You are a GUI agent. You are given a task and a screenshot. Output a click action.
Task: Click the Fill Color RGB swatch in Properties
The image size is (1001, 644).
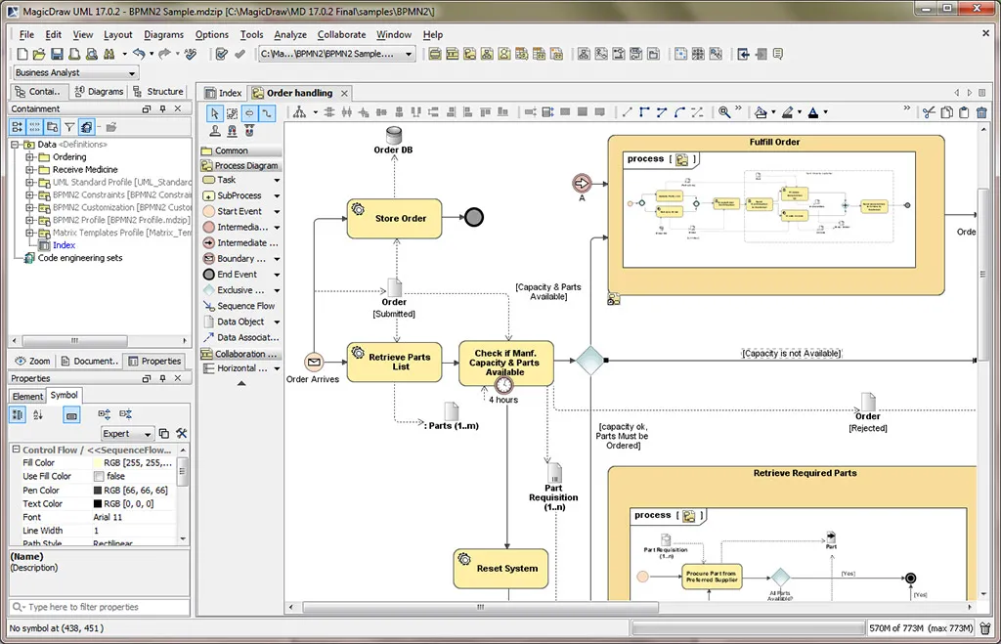[x=97, y=461]
